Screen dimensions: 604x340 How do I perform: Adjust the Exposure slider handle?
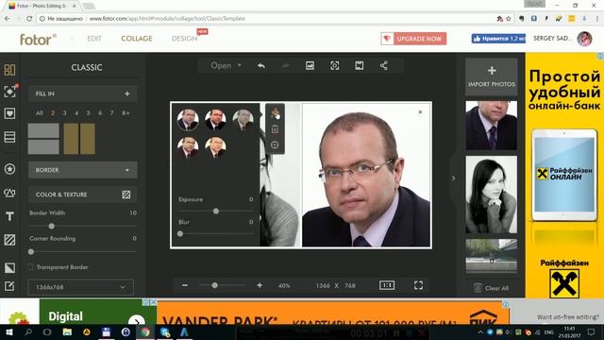(216, 211)
